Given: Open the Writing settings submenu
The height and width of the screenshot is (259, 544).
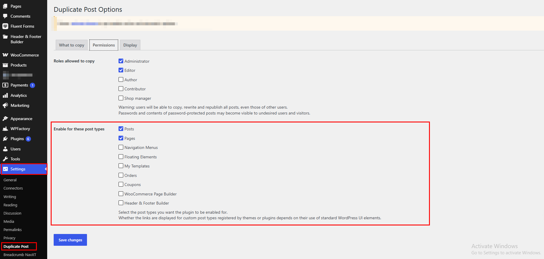Looking at the screenshot, I should tap(10, 197).
